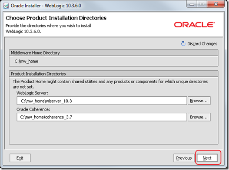The height and width of the screenshot is (170, 229).
Task: Click the Oracle Coherence: label
Action: [x=33, y=109]
